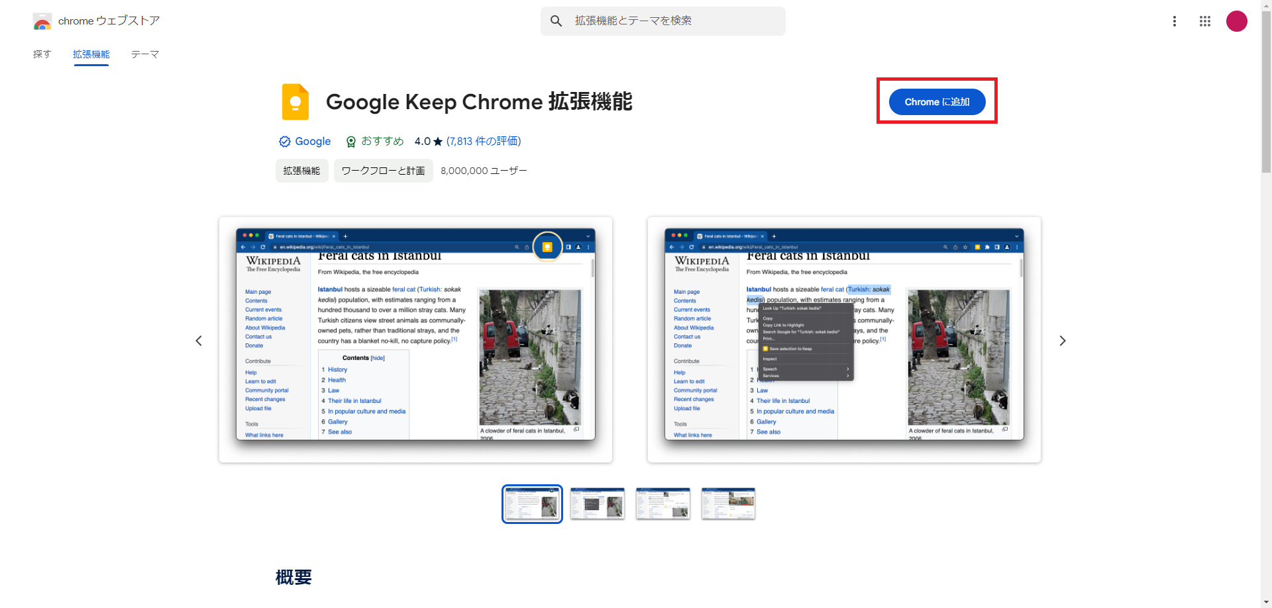Click the featured ribbon badge icon
The height and width of the screenshot is (608, 1272).
(x=351, y=142)
